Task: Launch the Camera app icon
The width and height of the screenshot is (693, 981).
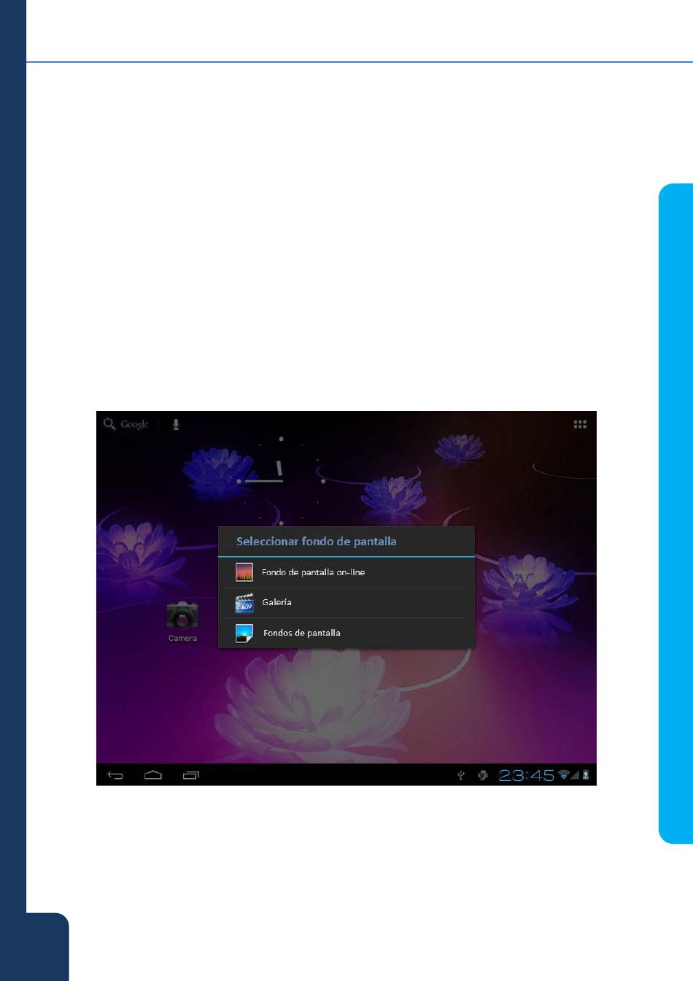Action: [182, 615]
